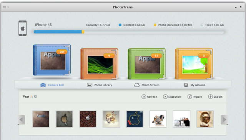Go to the previous thumbnail page arrow
The image size is (246, 140).
(x=22, y=120)
